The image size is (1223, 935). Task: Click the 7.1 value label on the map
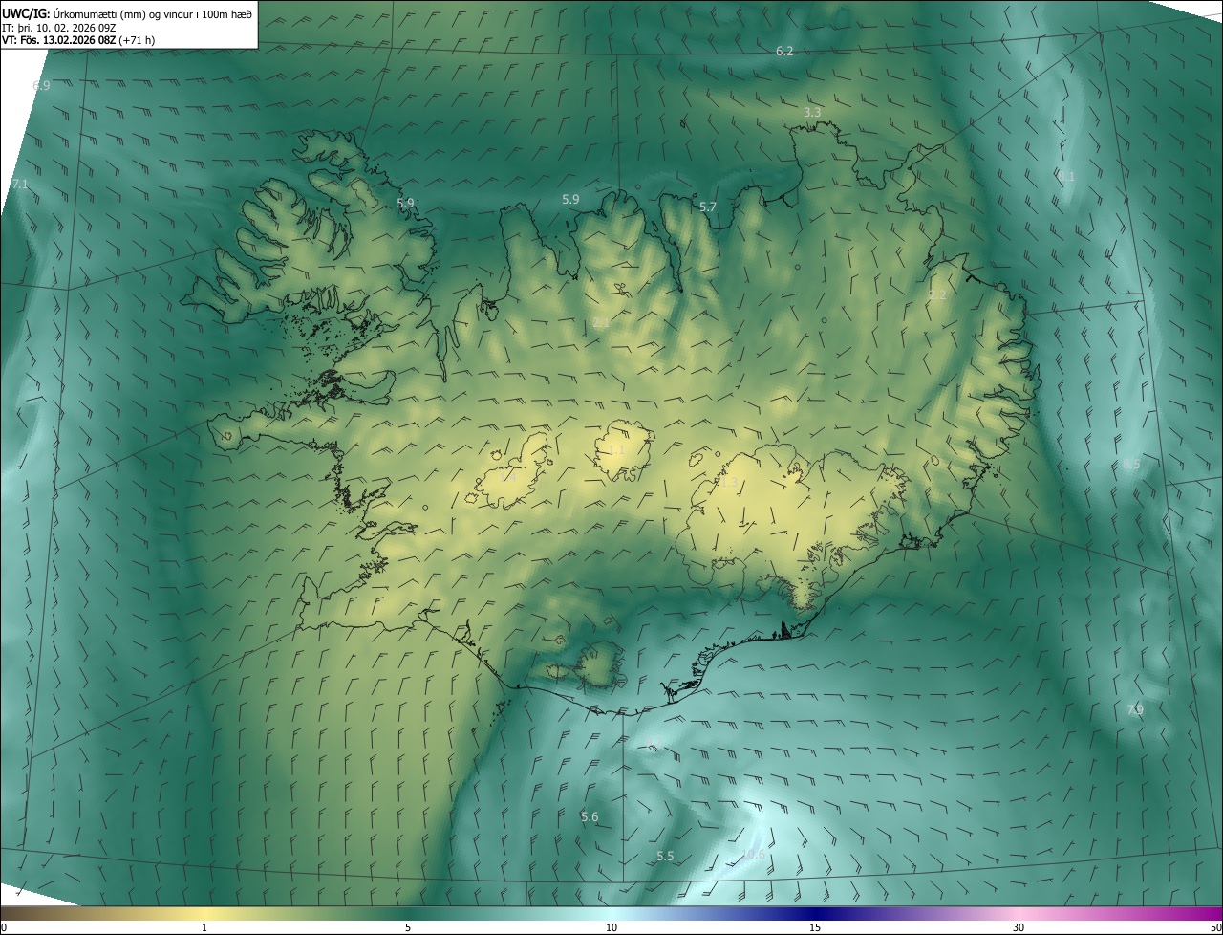coord(20,185)
